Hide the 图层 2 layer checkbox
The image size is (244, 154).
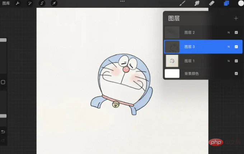coord(236,33)
